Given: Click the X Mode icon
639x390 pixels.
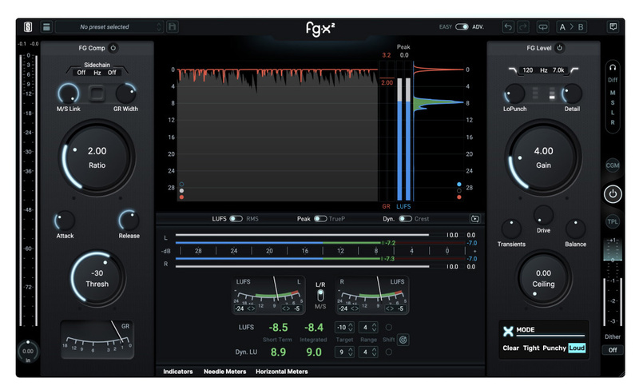Looking at the screenshot, I should (x=508, y=331).
